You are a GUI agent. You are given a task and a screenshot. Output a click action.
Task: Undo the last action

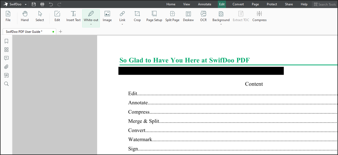point(51,4)
